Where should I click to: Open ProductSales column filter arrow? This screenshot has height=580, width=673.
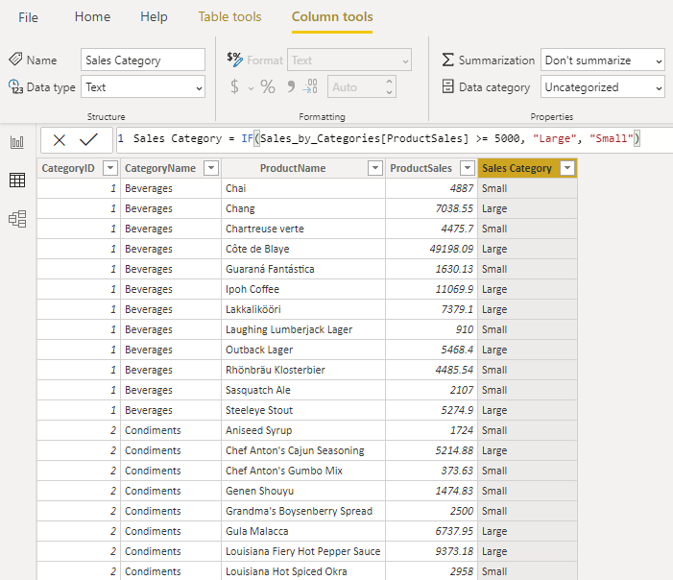click(x=467, y=168)
